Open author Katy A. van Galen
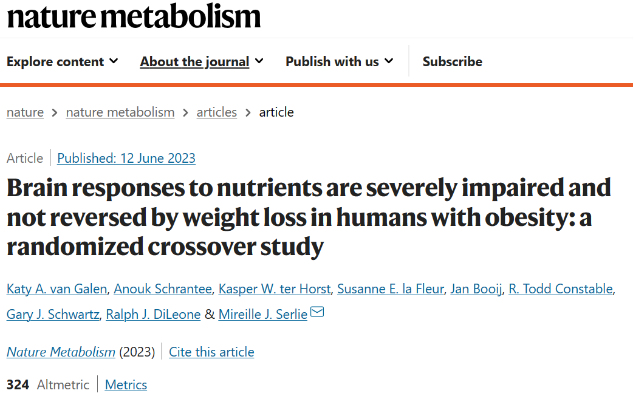 coord(57,289)
